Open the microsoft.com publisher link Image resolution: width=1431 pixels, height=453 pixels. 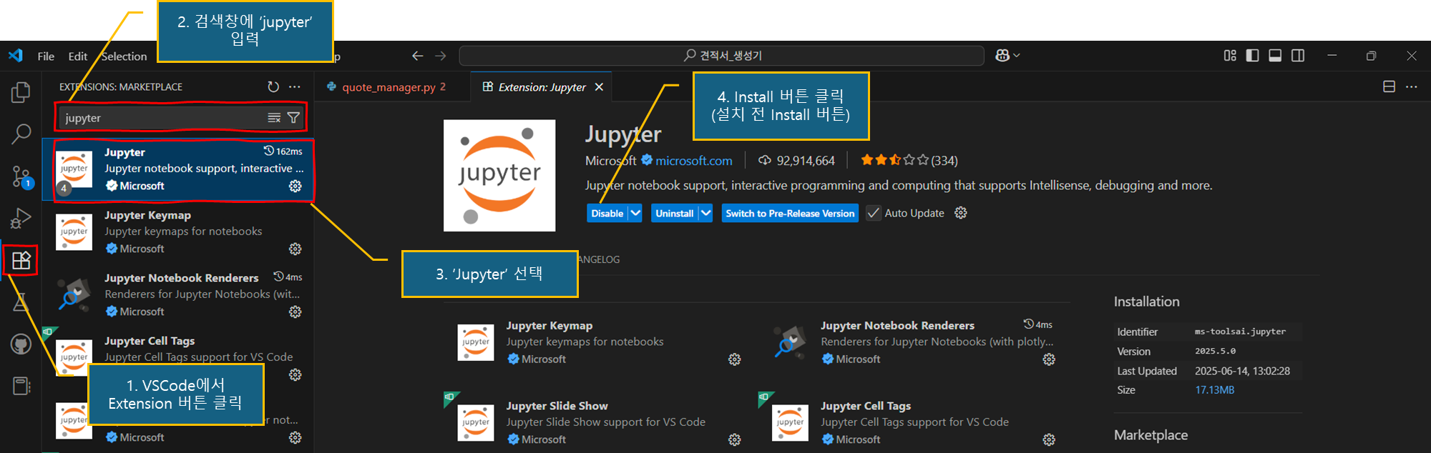coord(693,161)
